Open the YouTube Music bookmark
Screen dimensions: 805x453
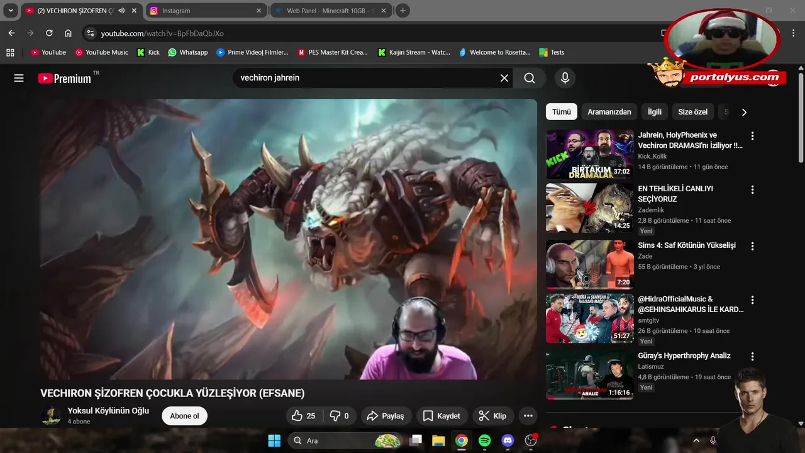click(101, 52)
